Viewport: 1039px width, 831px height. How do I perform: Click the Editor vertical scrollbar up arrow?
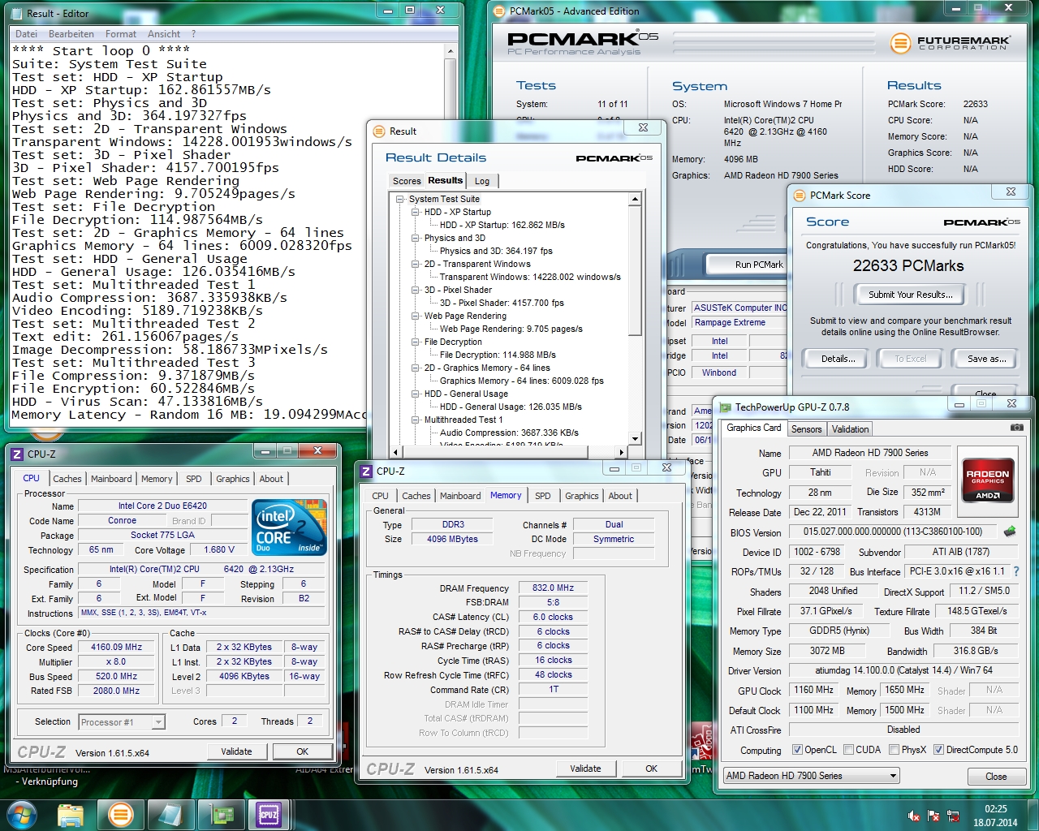pos(451,50)
